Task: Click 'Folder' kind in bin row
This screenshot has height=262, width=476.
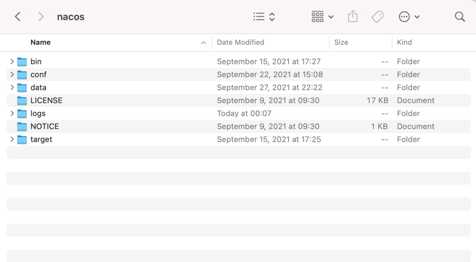Action: 408,61
